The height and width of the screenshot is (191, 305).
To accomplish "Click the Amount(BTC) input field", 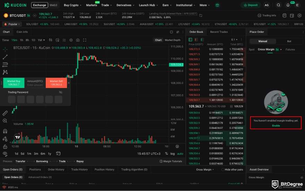I will (x=35, y=83).
